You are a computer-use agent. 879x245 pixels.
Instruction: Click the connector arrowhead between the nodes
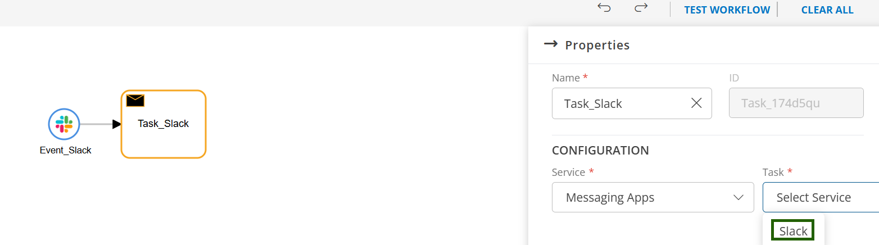pos(116,124)
